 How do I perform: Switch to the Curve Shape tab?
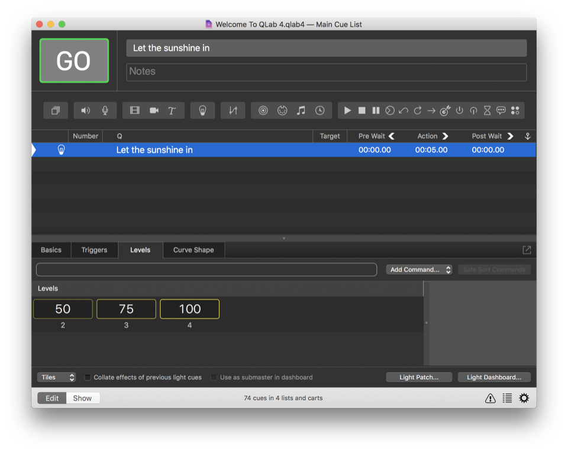193,250
